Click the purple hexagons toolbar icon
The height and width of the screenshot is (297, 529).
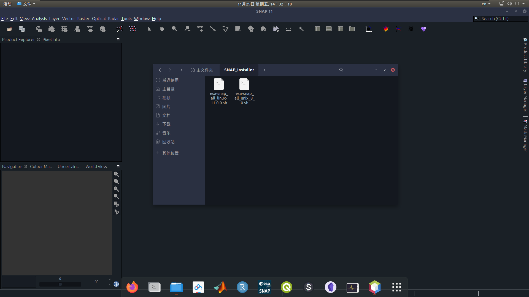tap(424, 29)
